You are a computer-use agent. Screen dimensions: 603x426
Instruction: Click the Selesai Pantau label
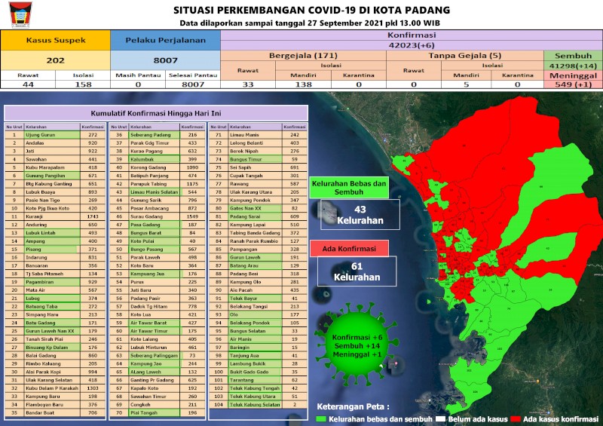pos(193,75)
